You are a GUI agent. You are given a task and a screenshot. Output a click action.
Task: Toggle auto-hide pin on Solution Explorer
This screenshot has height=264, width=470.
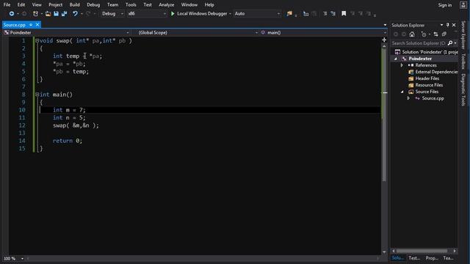point(448,25)
